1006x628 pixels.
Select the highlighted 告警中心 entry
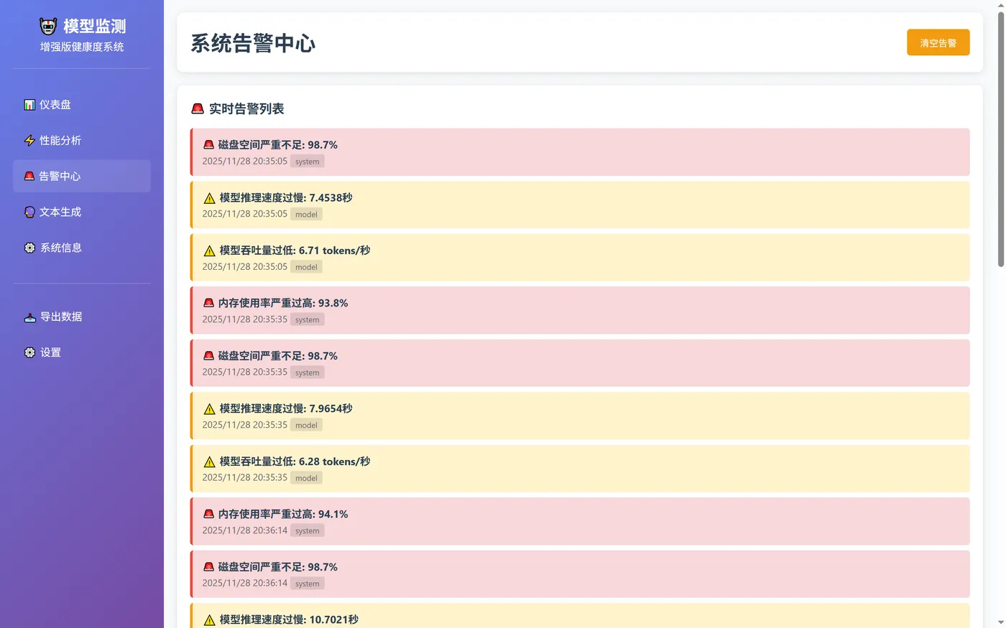(81, 176)
